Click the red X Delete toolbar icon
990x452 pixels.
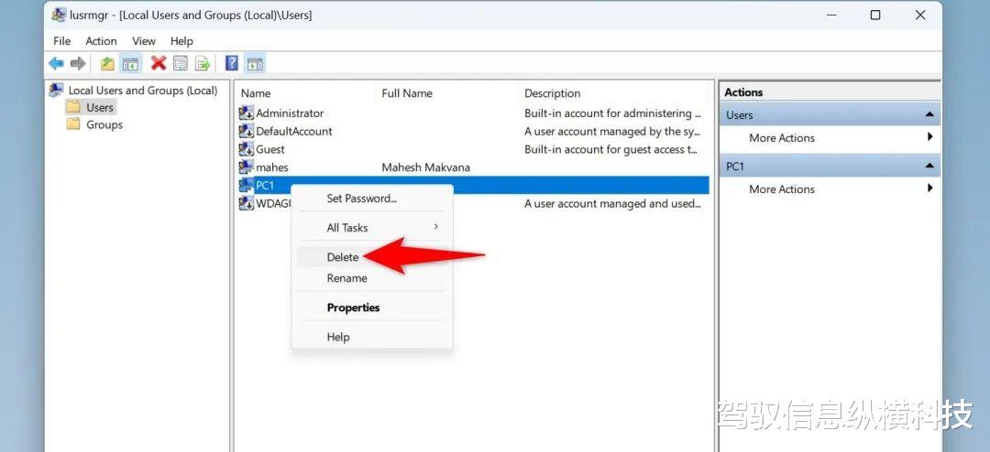coord(159,63)
